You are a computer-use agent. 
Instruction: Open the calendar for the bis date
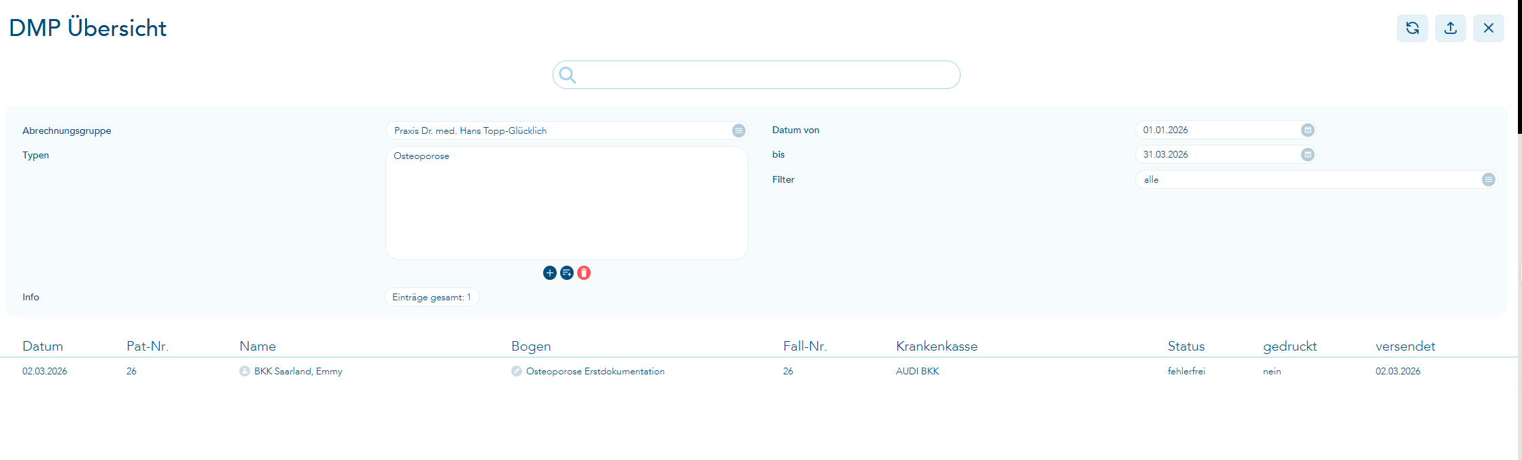coord(1307,155)
